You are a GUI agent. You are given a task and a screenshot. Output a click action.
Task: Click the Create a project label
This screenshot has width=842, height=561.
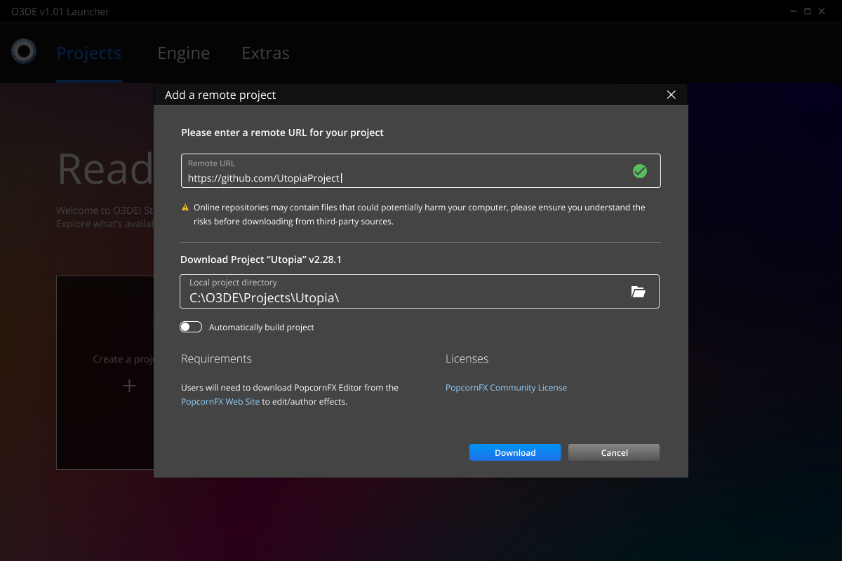126,358
